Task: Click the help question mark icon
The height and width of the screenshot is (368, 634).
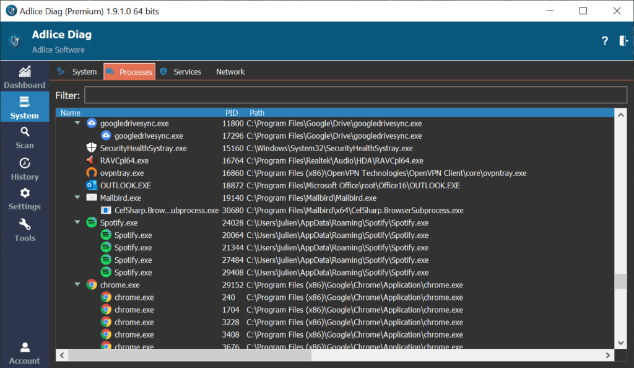Action: [605, 41]
